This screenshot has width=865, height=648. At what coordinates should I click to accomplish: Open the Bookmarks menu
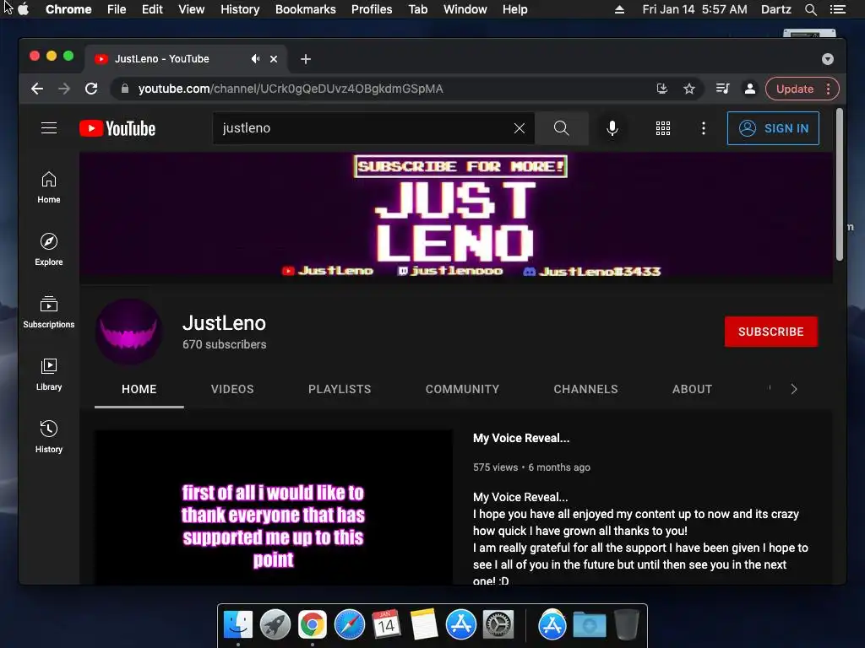tap(306, 9)
